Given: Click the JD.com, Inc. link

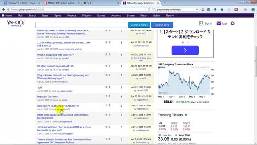Looking at the screenshot, I should pyautogui.click(x=165, y=135).
